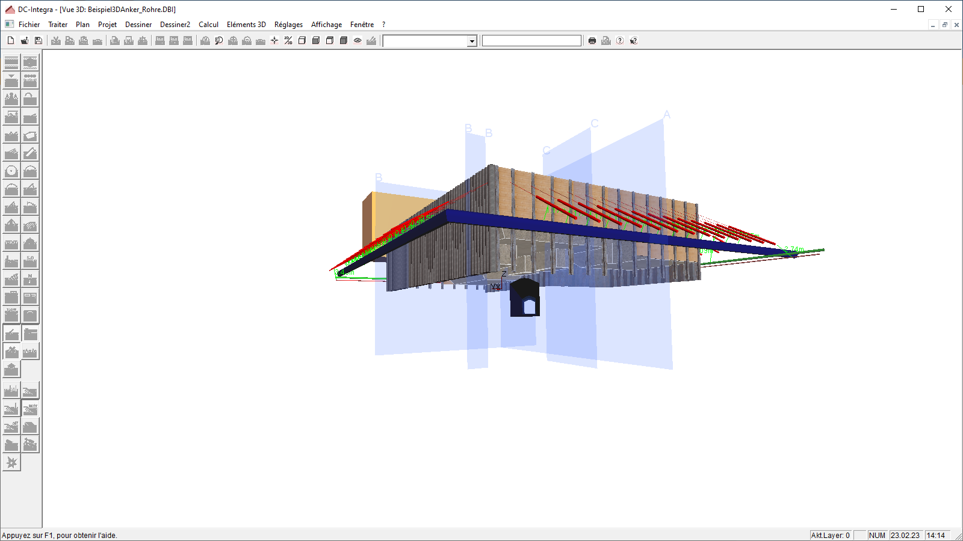
Task: Activate the context help pointer icon
Action: [x=634, y=40]
